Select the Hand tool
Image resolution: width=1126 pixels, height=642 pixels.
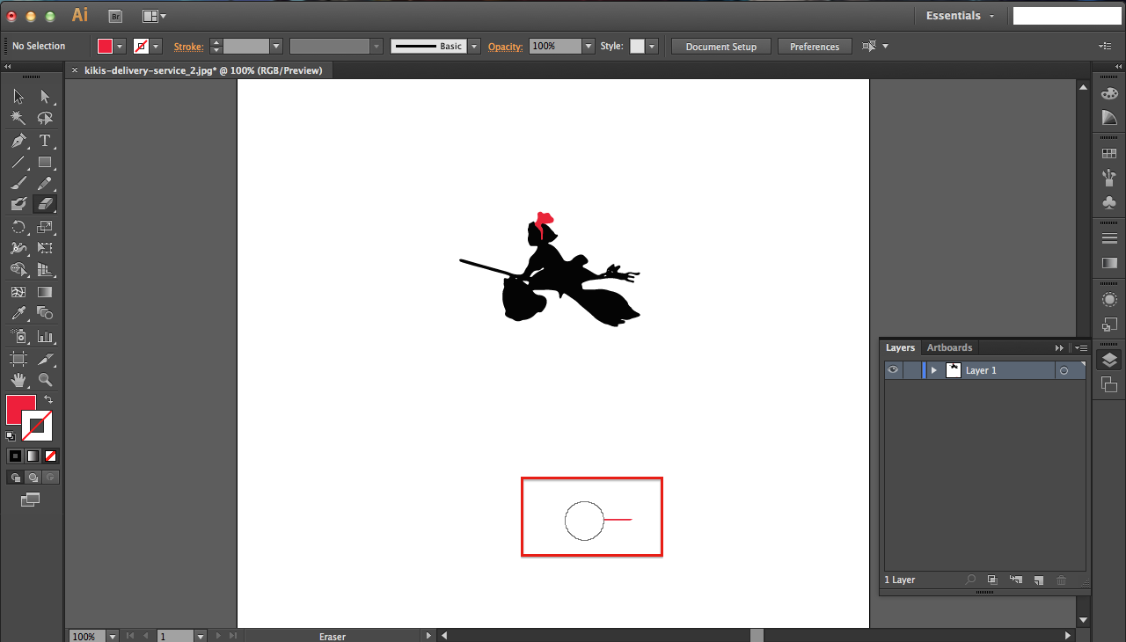(x=18, y=380)
